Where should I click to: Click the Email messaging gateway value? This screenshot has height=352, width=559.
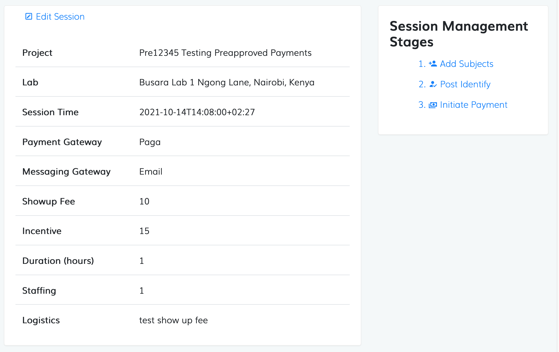pos(150,171)
